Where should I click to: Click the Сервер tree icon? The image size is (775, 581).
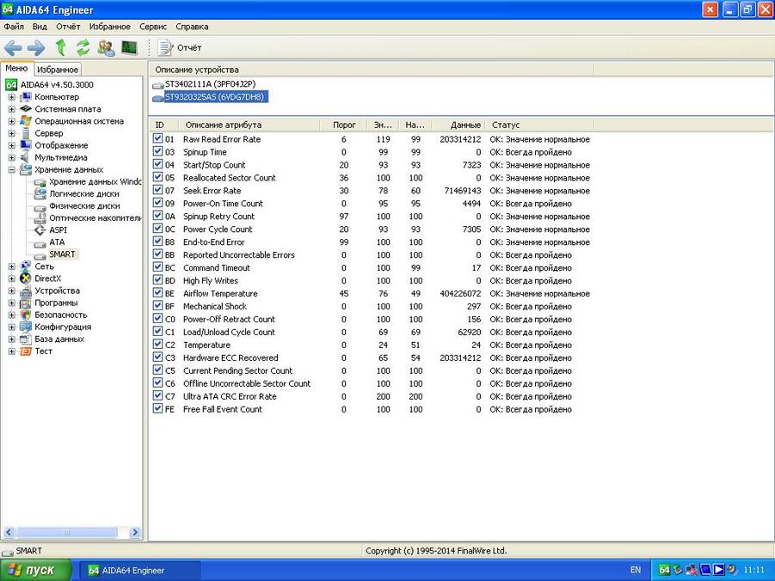26,133
